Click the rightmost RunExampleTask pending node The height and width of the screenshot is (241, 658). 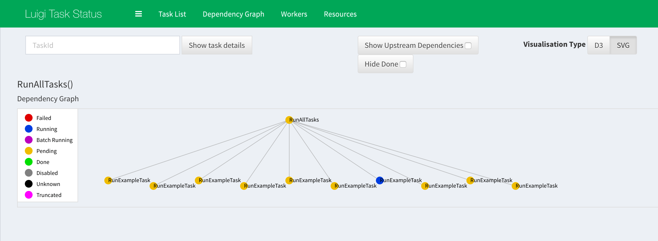pos(516,186)
